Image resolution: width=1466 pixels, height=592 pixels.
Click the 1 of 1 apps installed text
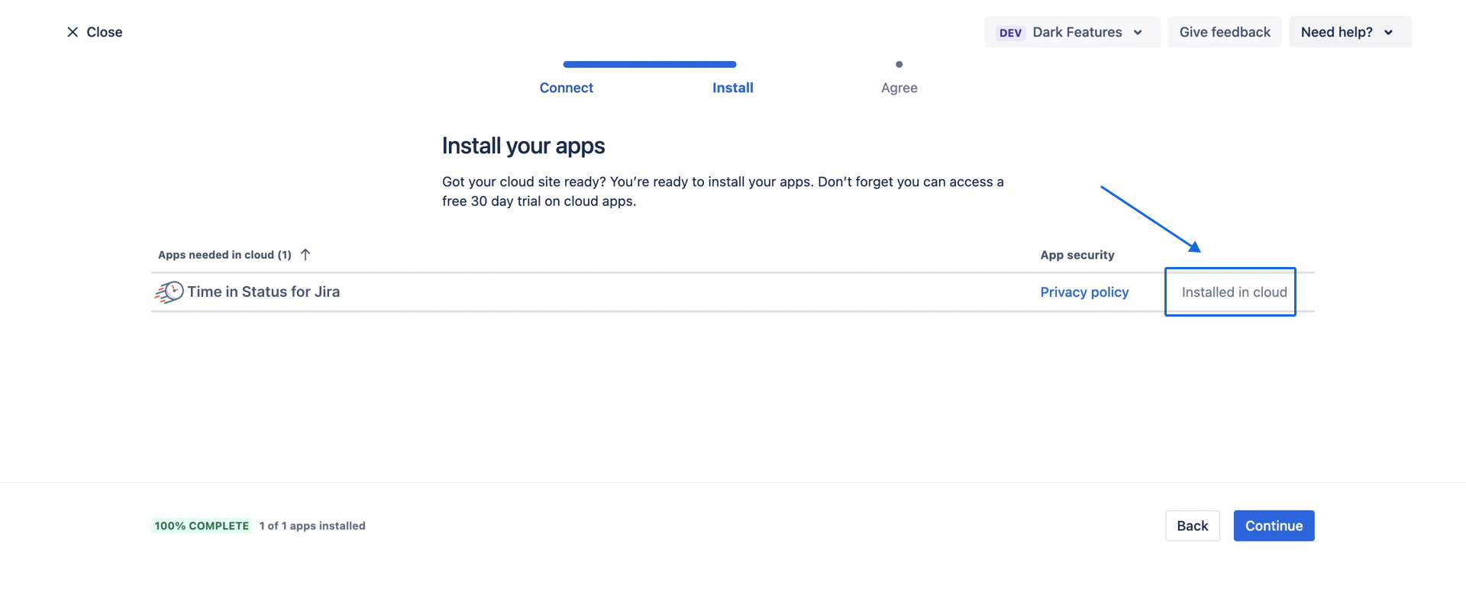(312, 526)
